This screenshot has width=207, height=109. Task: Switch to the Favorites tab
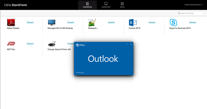click(87, 5)
